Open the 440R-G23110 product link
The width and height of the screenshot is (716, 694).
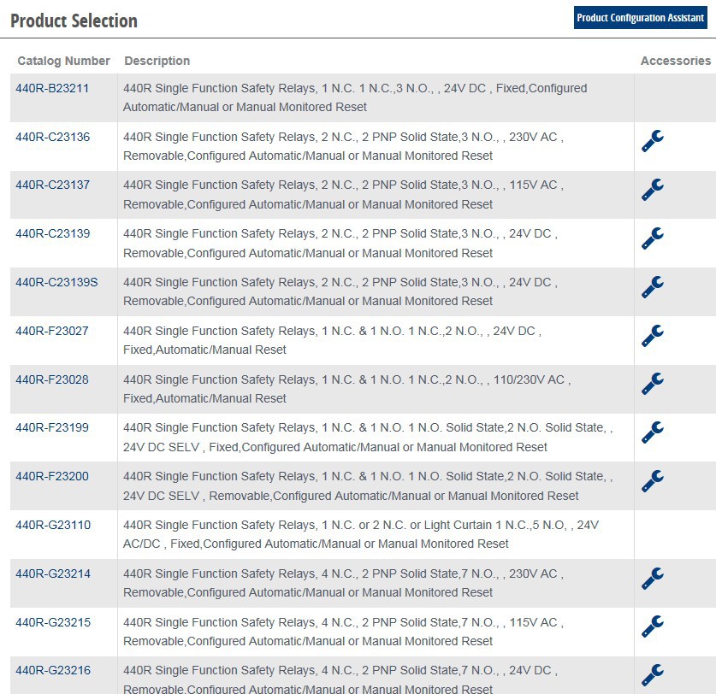point(53,525)
